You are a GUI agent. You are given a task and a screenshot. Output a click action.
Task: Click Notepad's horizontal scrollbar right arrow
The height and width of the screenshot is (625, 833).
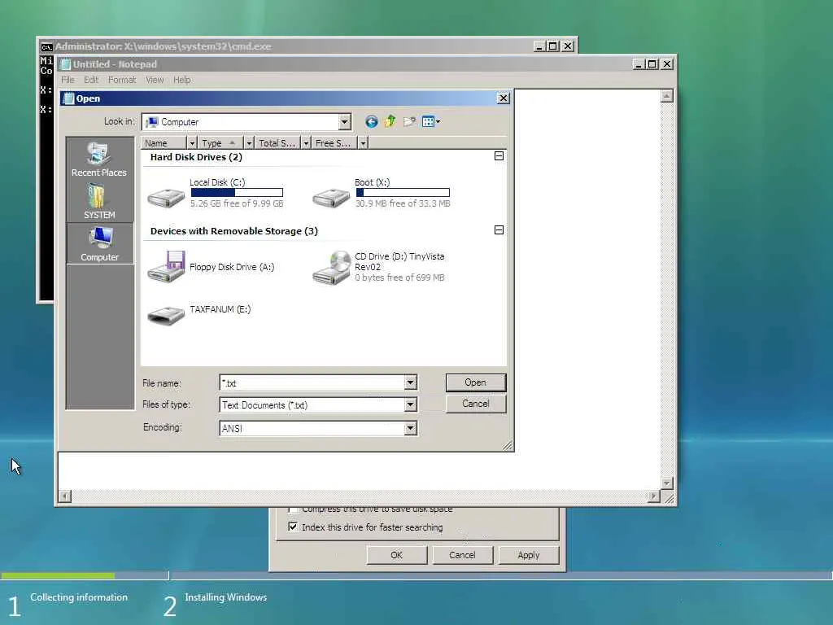coord(653,496)
